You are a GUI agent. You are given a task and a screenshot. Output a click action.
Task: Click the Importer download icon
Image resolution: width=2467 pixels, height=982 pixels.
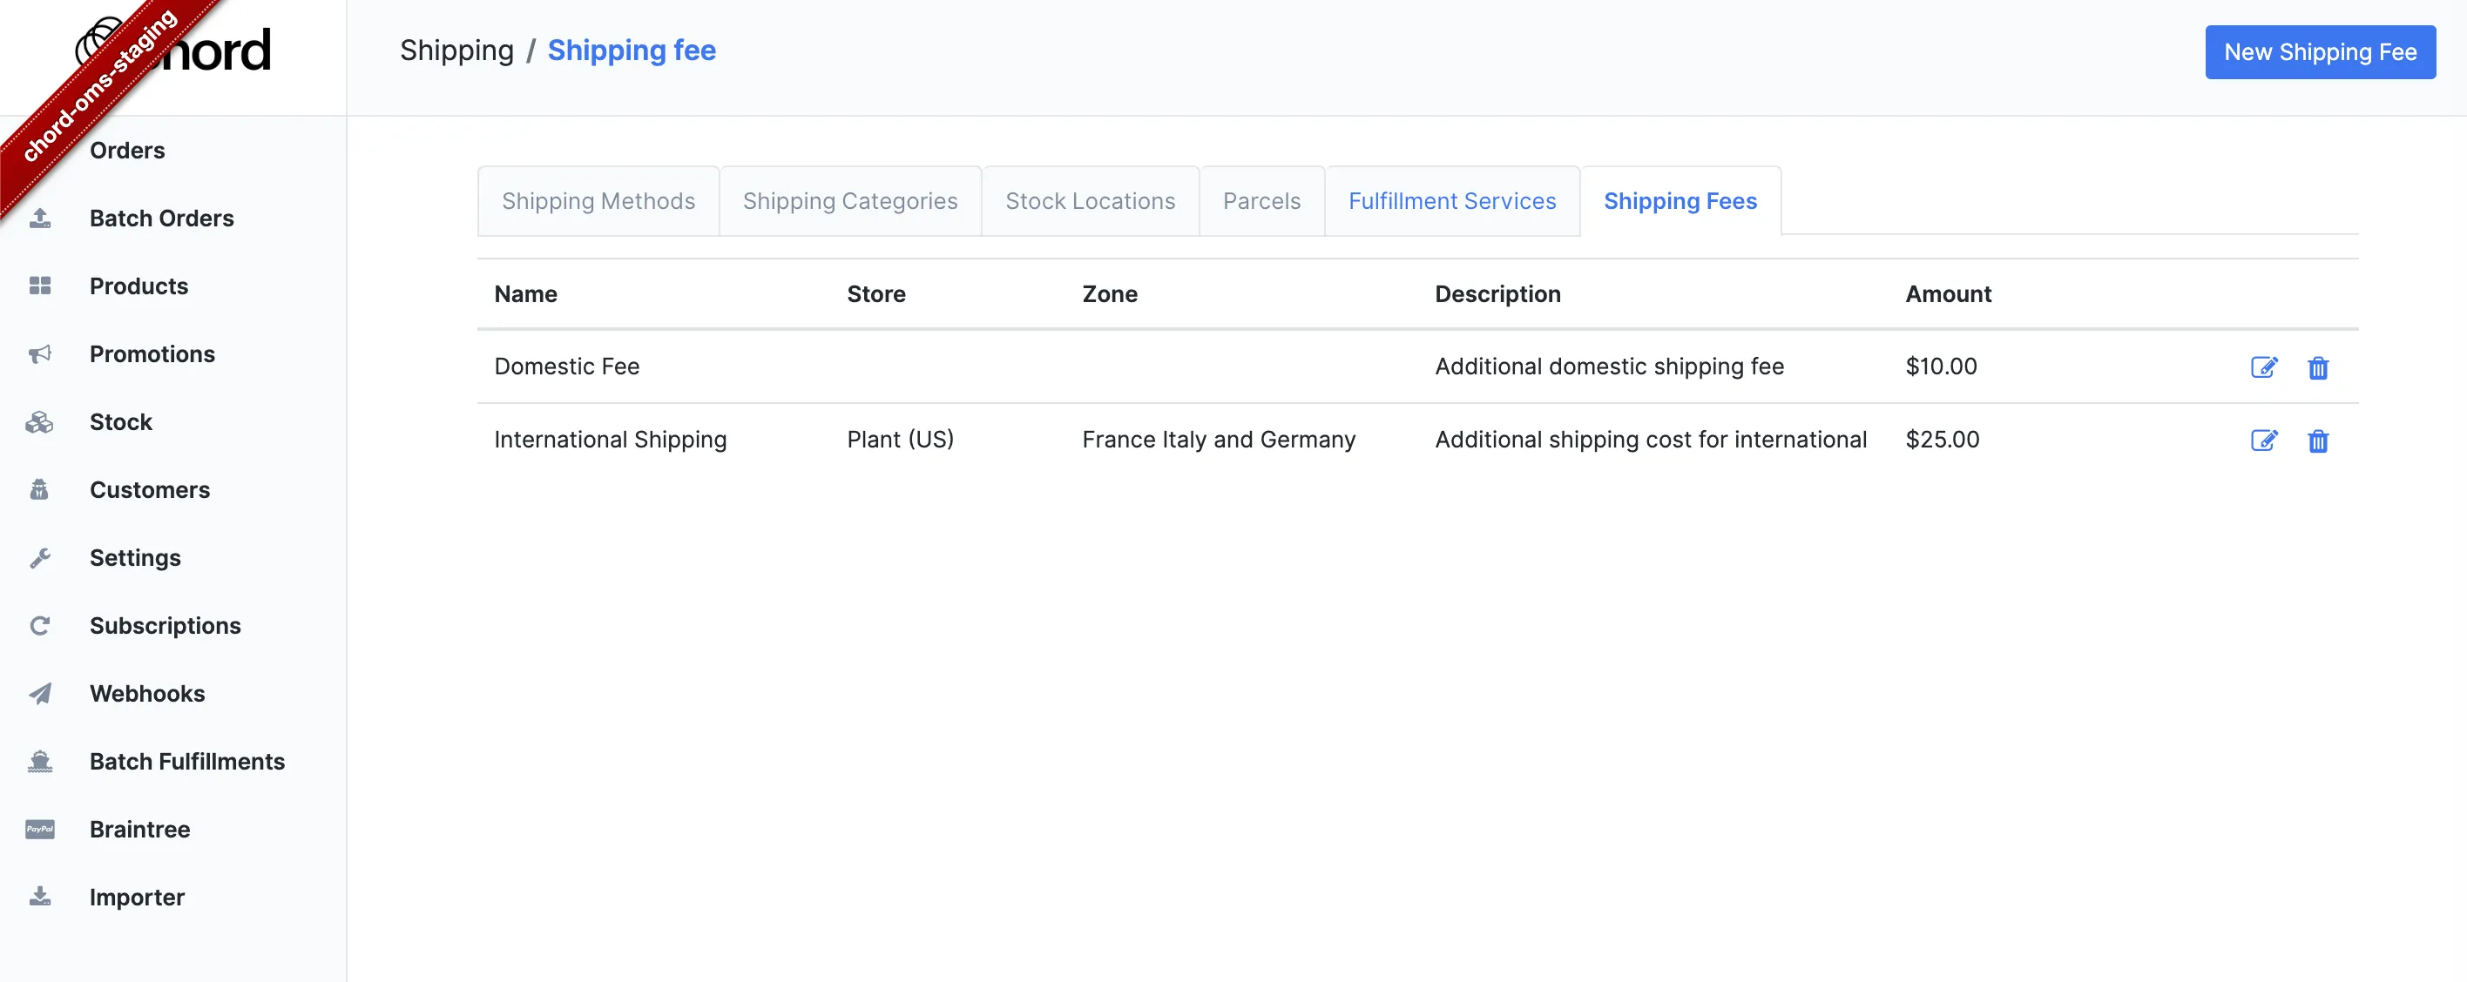pyautogui.click(x=39, y=897)
